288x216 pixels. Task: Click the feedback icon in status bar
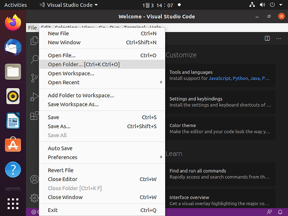269,212
